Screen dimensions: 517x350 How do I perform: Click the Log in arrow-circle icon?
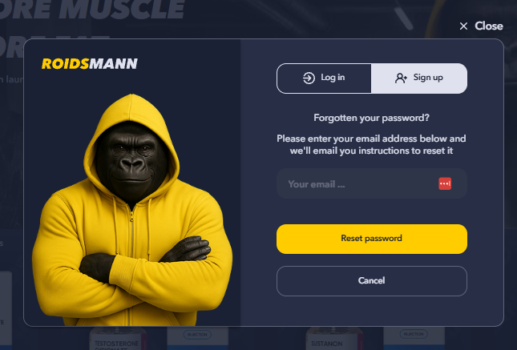pyautogui.click(x=309, y=78)
